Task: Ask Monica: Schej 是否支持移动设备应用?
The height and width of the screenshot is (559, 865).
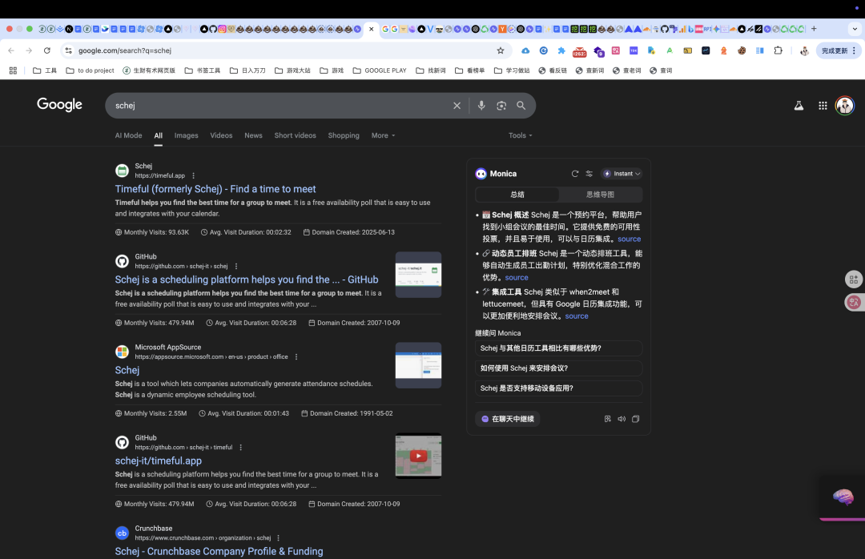Action: click(558, 388)
